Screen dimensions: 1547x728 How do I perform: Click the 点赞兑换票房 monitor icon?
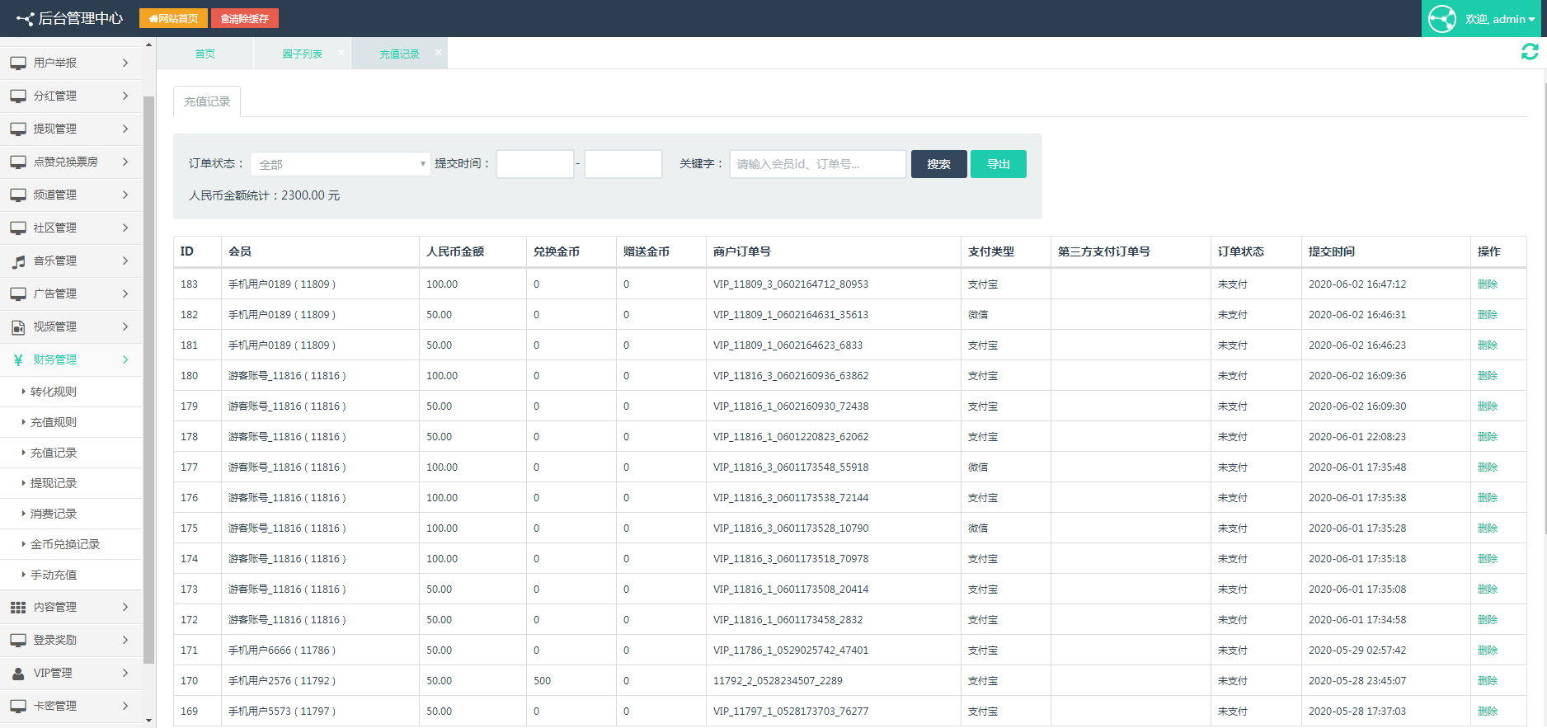[x=18, y=162]
